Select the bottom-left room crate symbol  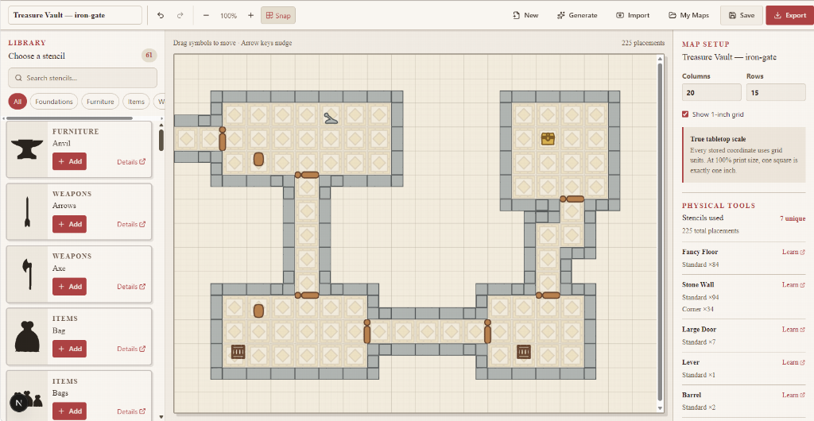(238, 352)
